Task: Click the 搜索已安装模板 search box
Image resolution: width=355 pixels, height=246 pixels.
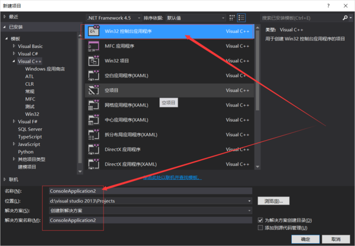Action: [301, 18]
